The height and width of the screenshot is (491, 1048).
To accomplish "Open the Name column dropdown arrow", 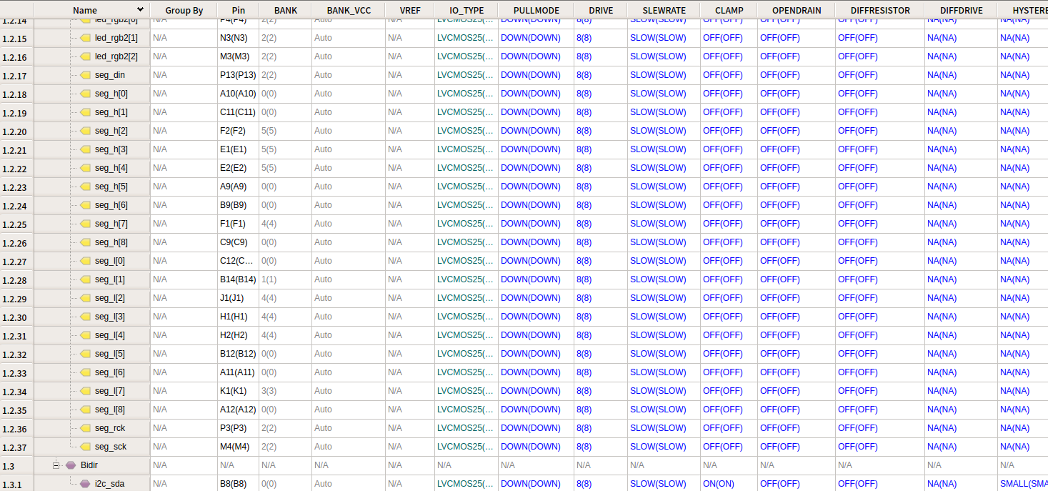I will 140,10.
